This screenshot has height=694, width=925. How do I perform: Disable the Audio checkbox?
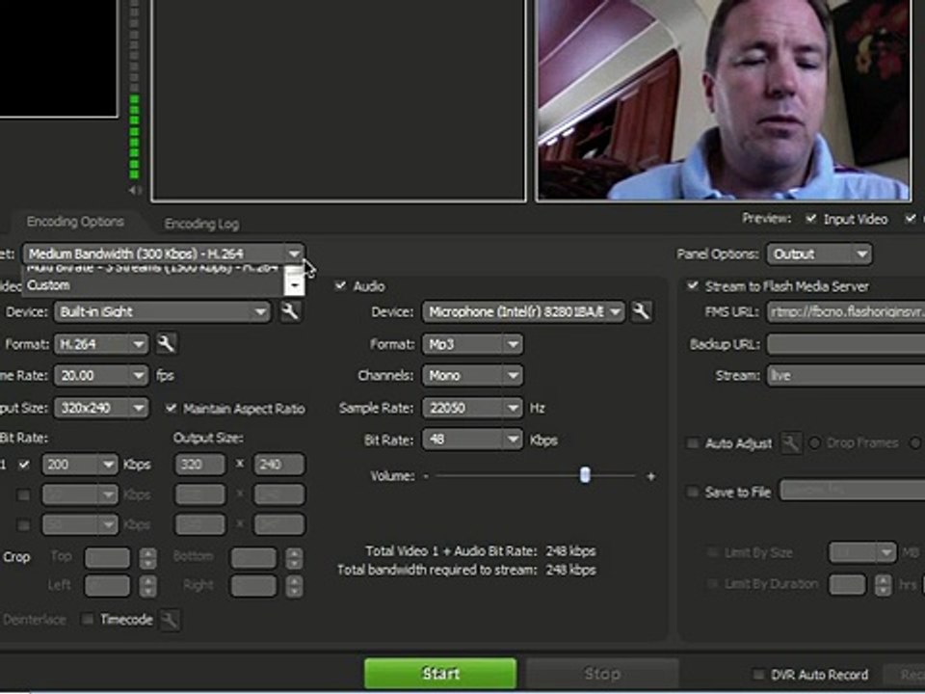[340, 286]
